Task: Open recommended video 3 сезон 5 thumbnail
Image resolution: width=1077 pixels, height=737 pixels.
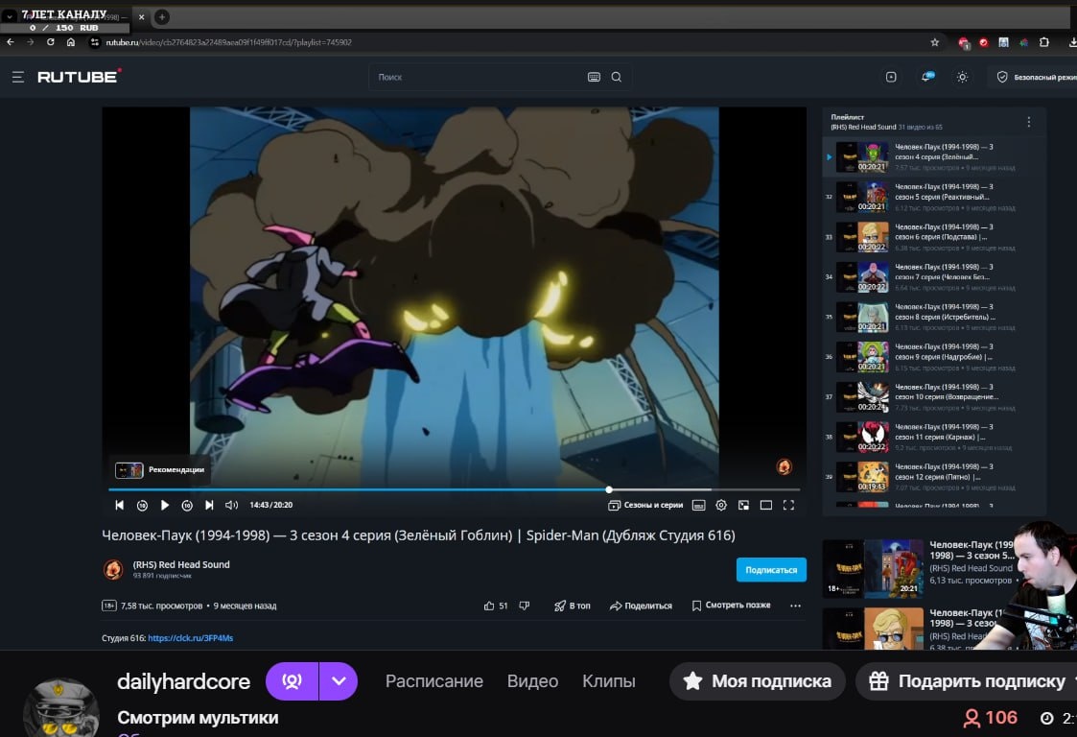Action: click(x=873, y=568)
